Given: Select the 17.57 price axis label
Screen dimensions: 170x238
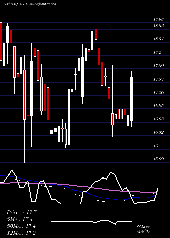Looking at the screenshot, I should (158, 79).
